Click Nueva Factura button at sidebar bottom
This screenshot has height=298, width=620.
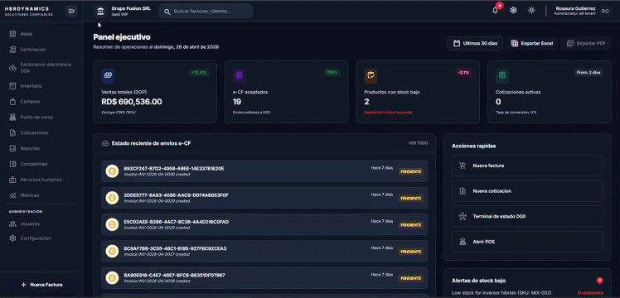pyautogui.click(x=41, y=285)
